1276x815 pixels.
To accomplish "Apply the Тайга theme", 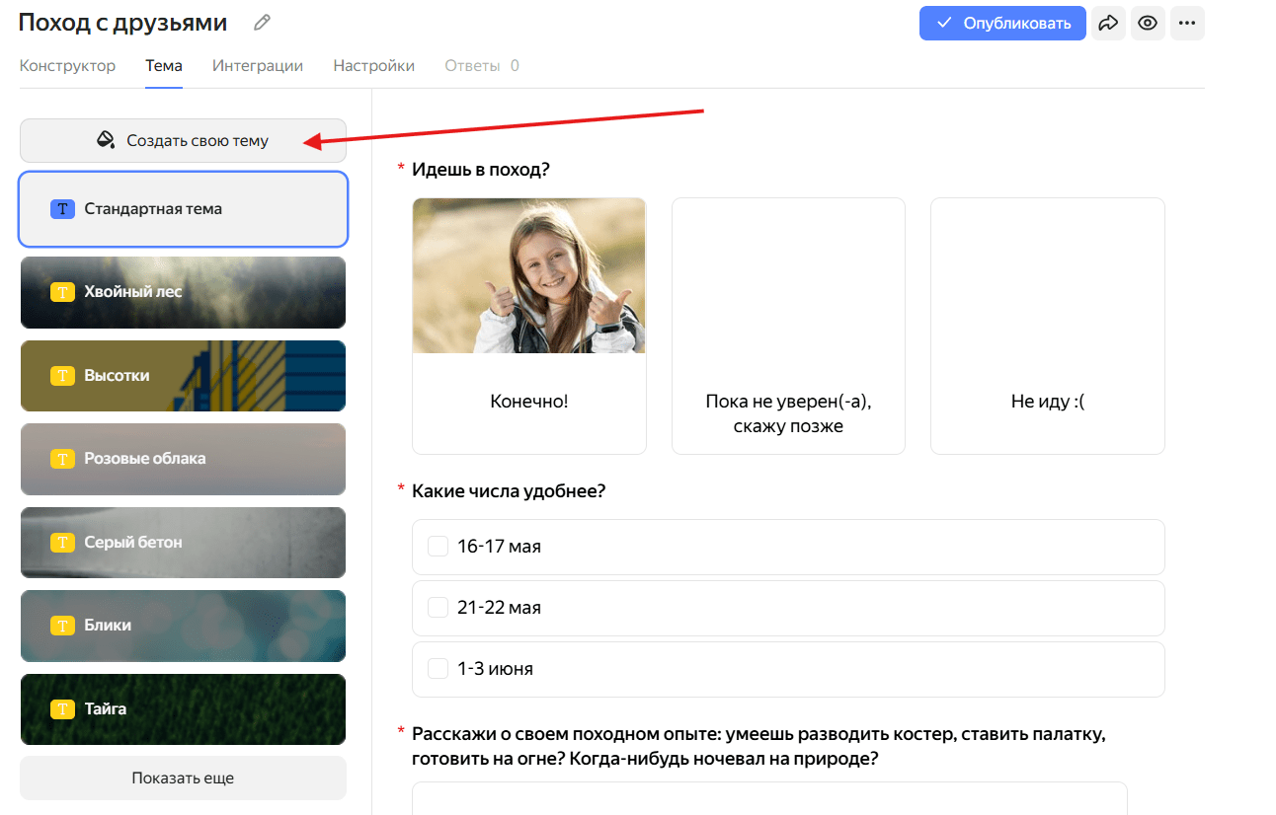I will pyautogui.click(x=183, y=709).
